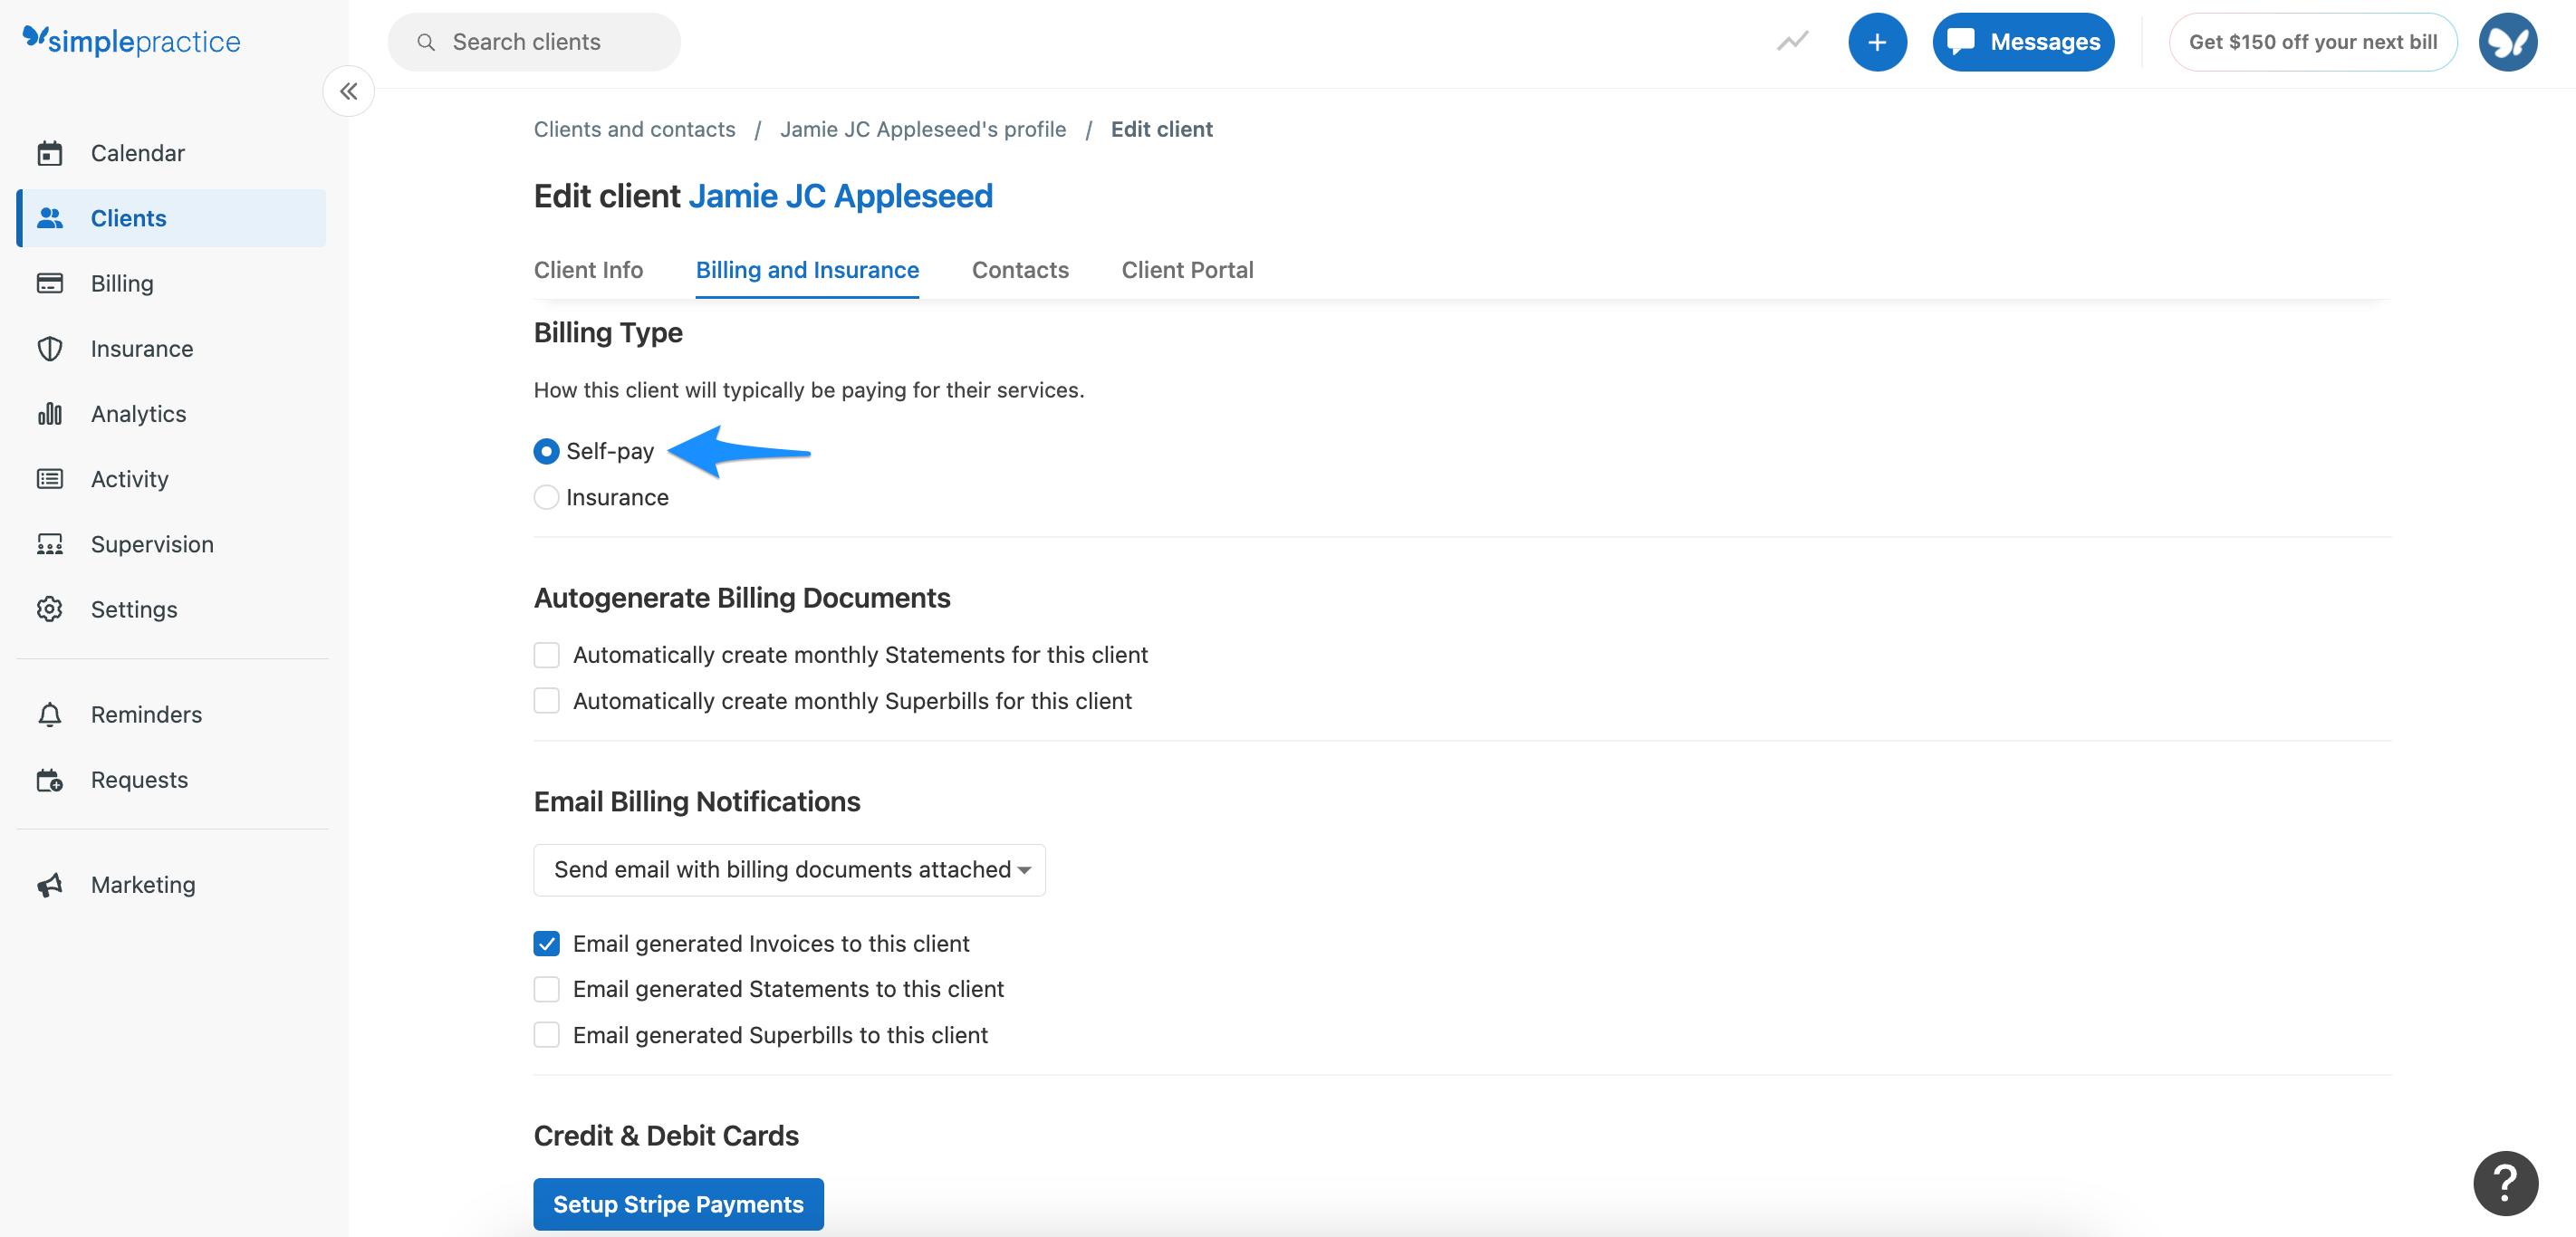Image resolution: width=2576 pixels, height=1237 pixels.
Task: Check Email generated Superbills to this client
Action: coord(546,1035)
